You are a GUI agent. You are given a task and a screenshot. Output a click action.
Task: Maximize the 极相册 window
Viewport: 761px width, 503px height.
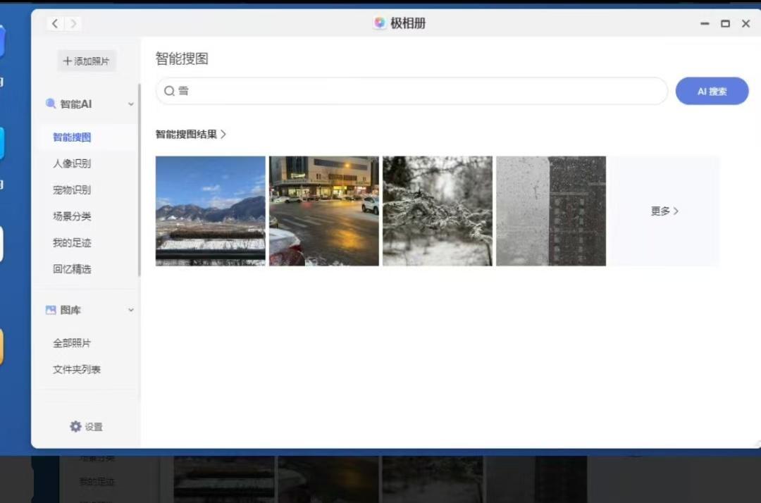(x=725, y=23)
